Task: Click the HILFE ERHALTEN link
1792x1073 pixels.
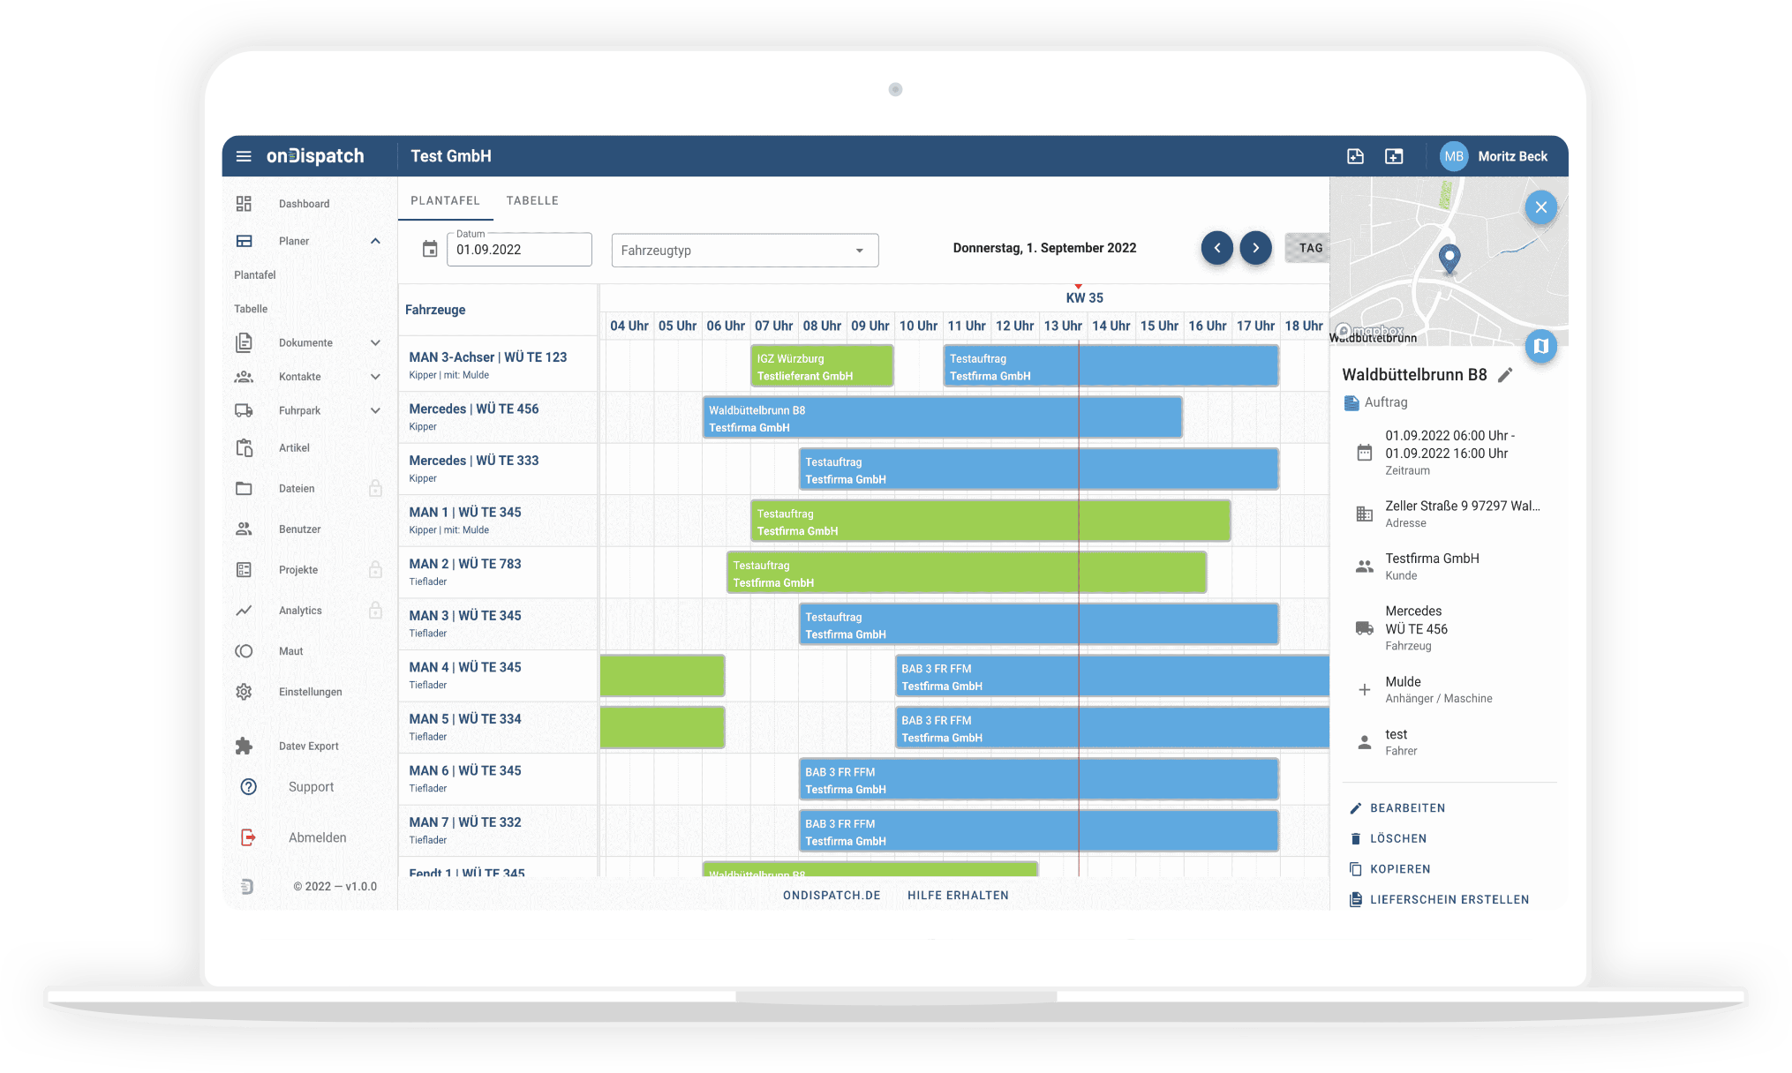Action: coord(957,895)
